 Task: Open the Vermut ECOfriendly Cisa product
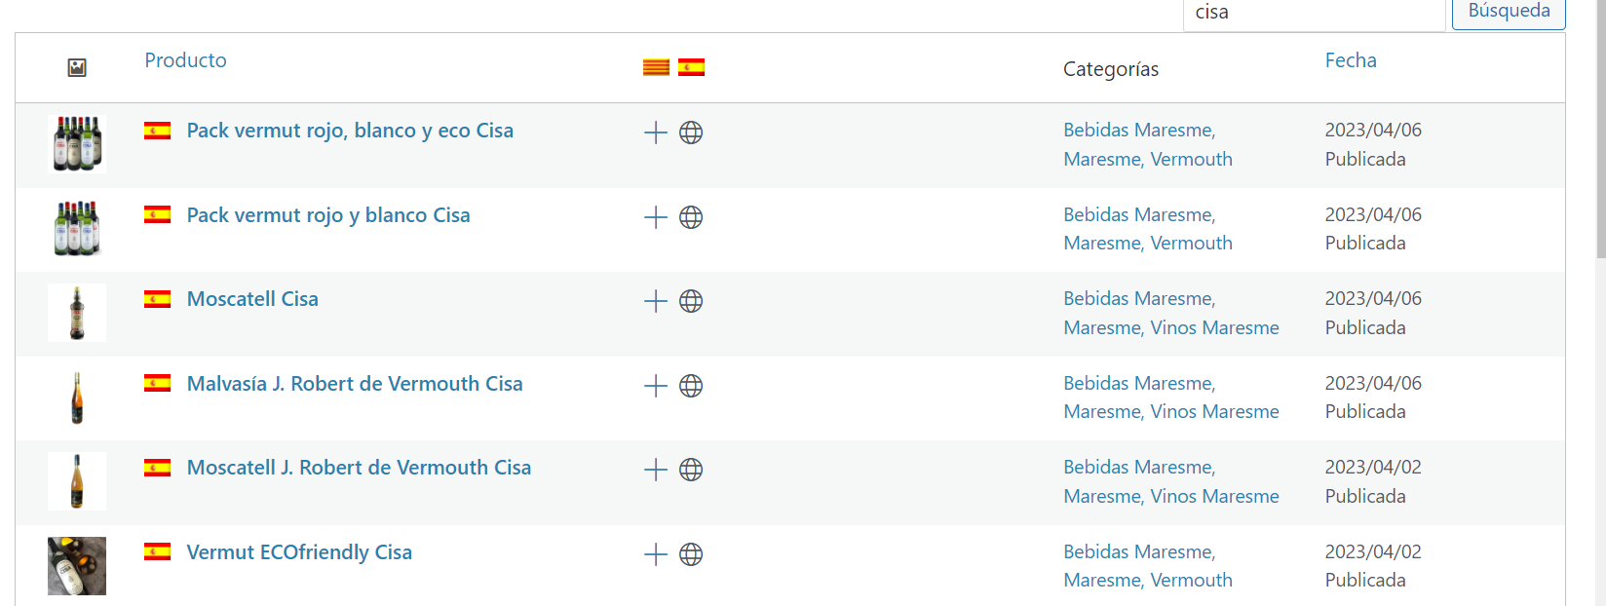(x=299, y=552)
